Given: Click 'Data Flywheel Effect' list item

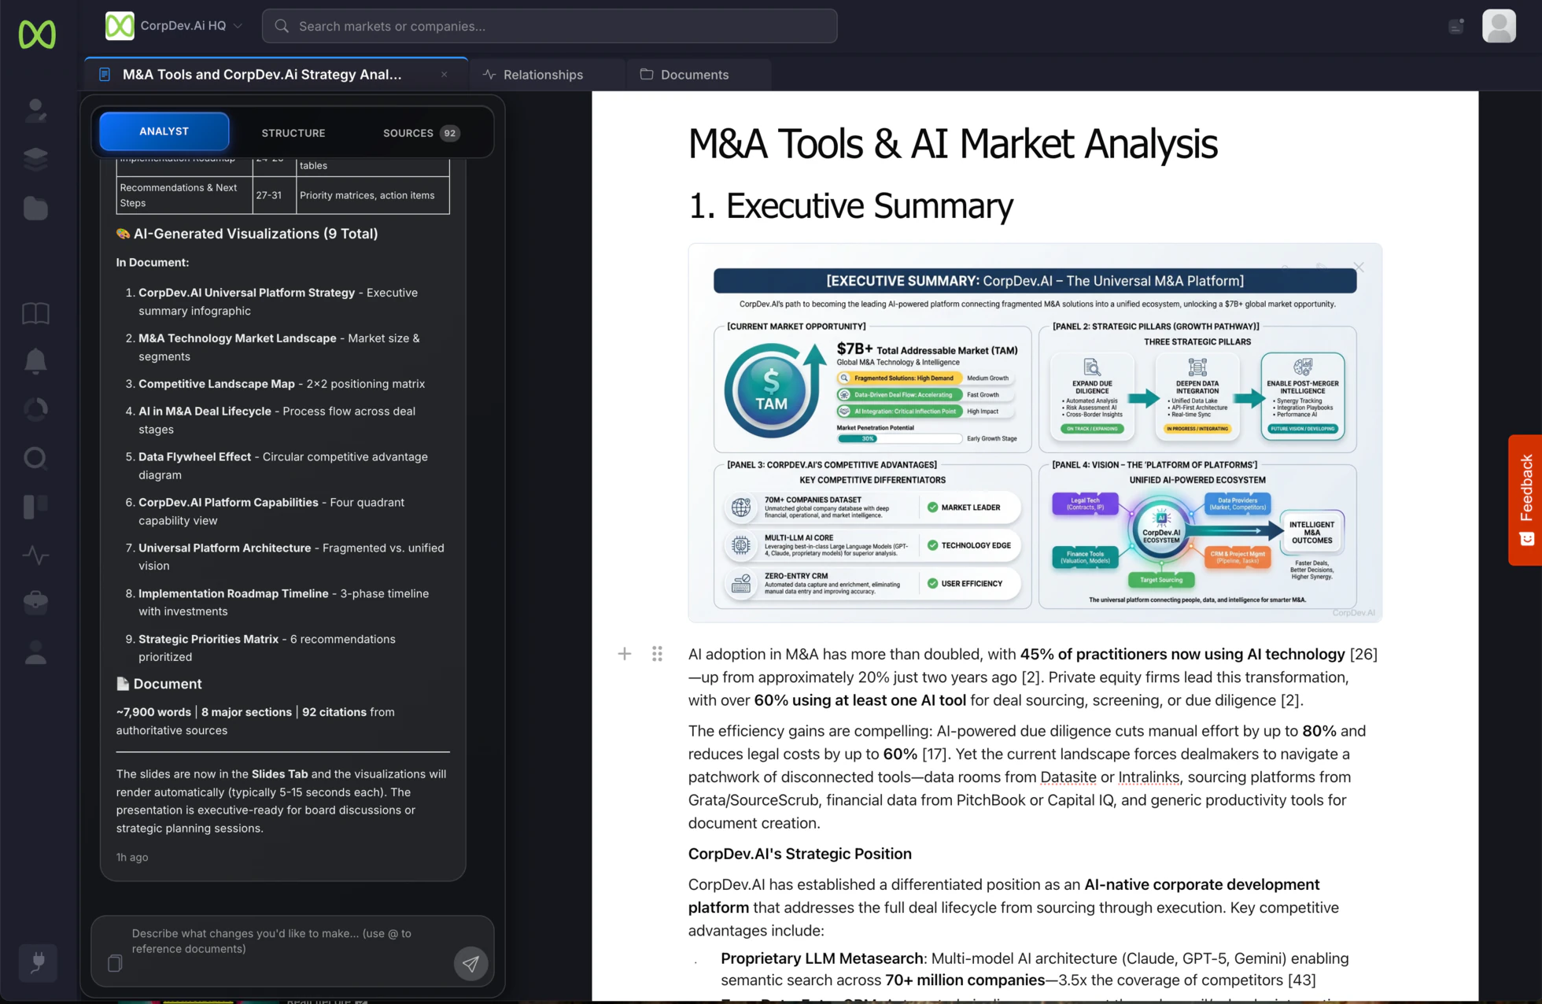Looking at the screenshot, I should pyautogui.click(x=194, y=457).
